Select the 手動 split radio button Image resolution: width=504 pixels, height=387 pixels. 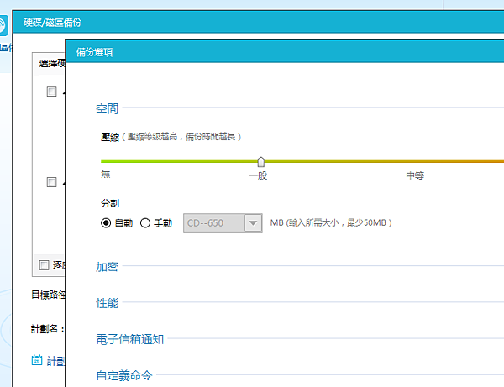pos(145,223)
